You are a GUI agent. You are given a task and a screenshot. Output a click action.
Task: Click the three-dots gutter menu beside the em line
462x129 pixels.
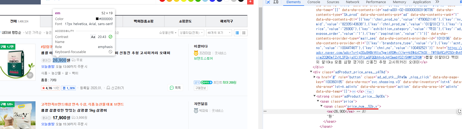coord(265,111)
